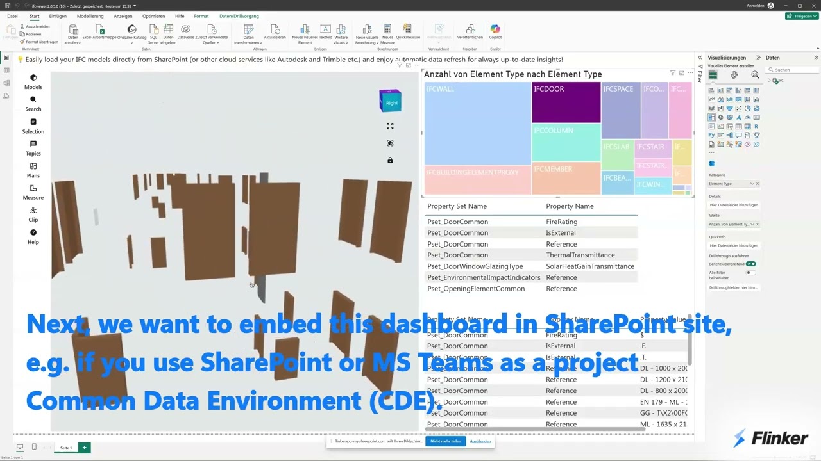Open Element Type field chevron menu
Image resolution: width=821 pixels, height=461 pixels.
[x=752, y=184]
